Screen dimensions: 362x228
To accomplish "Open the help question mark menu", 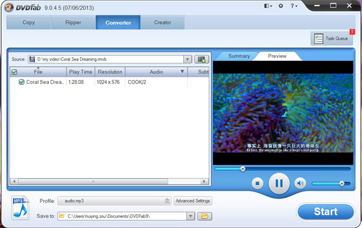I will click(293, 6).
